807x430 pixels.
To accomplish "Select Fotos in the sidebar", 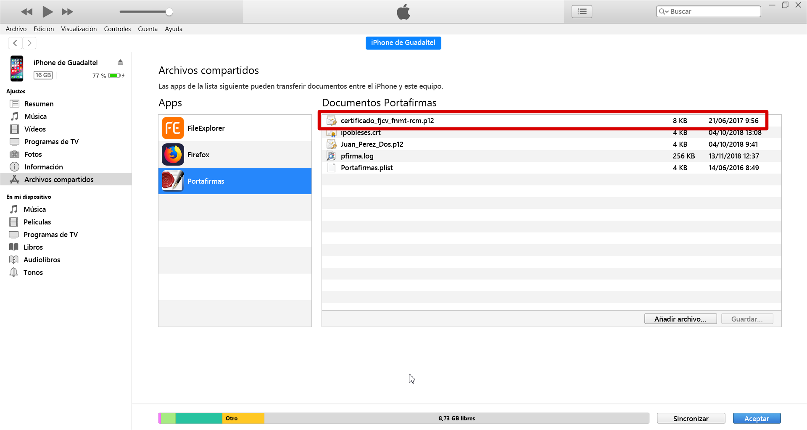I will (x=66, y=154).
